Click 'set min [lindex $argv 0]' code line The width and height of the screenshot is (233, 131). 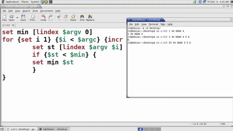[x=47, y=32]
